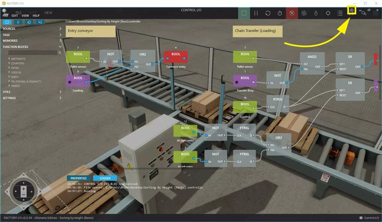Open the faded background VIEW menu
382x222 pixels.
pyautogui.click(x=48, y=13)
